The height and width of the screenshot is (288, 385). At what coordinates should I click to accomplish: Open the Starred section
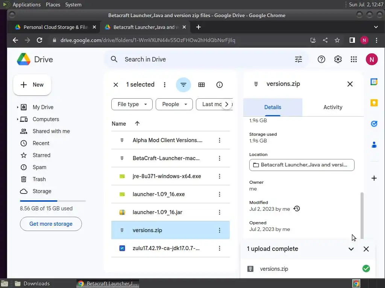coord(41,155)
